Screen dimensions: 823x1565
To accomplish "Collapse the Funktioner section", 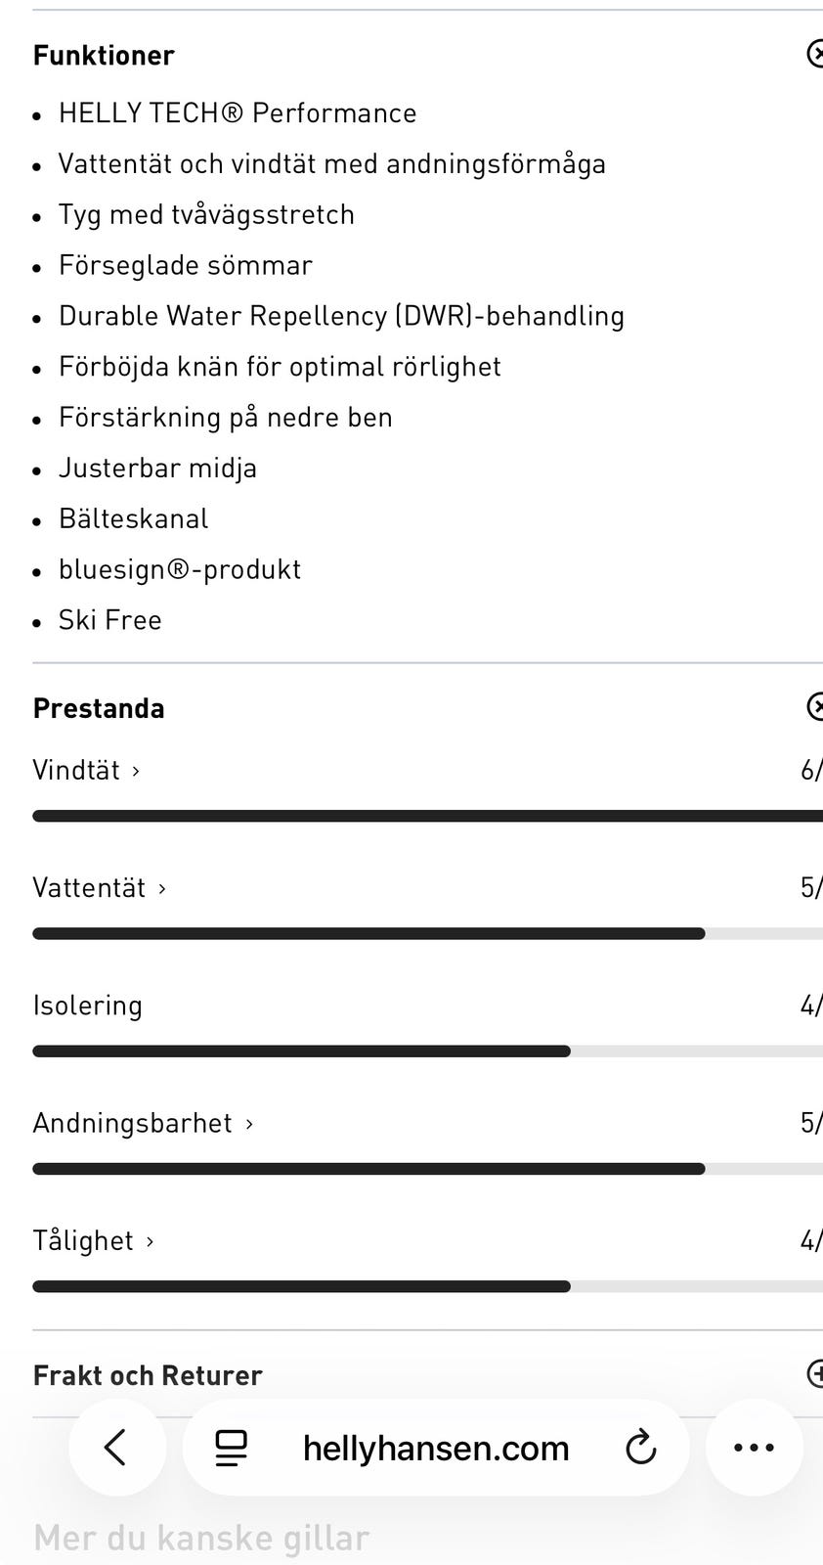I will point(815,54).
